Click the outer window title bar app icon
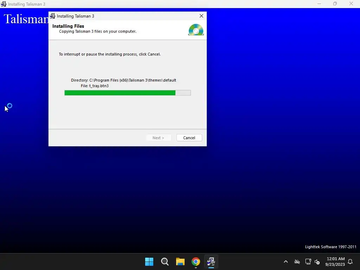This screenshot has width=360, height=270. pyautogui.click(x=4, y=4)
